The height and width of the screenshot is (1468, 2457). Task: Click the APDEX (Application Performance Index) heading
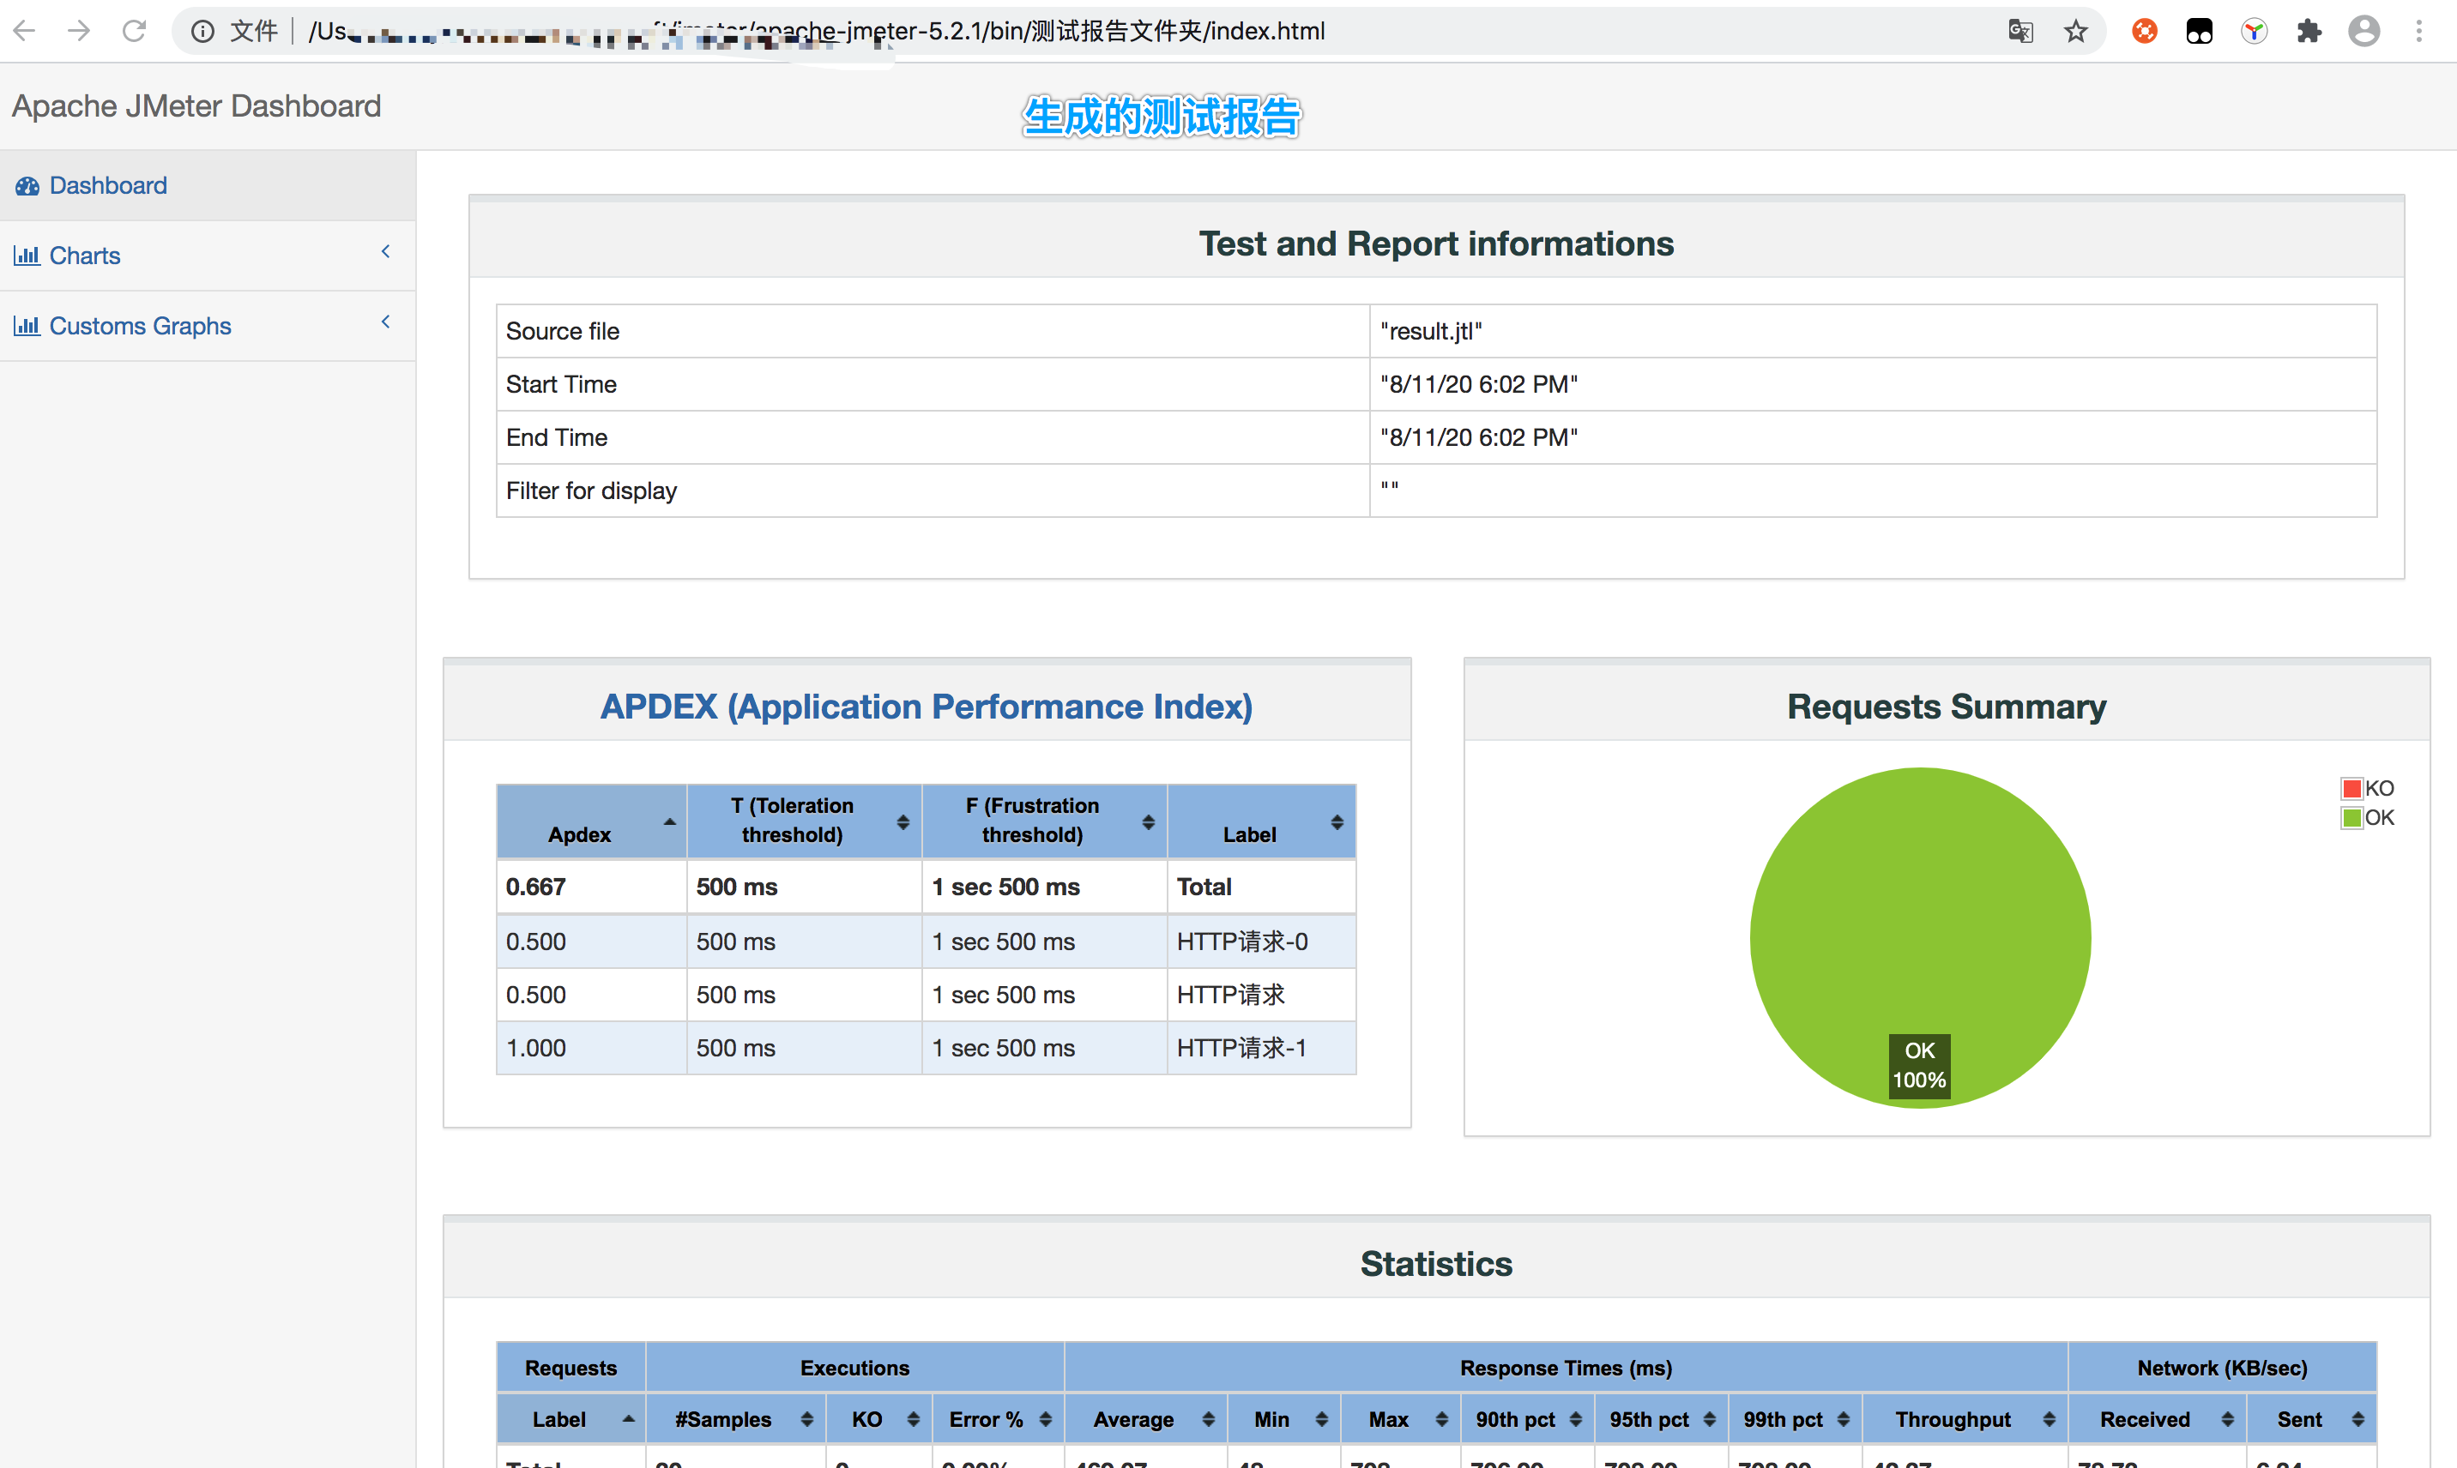click(x=927, y=707)
